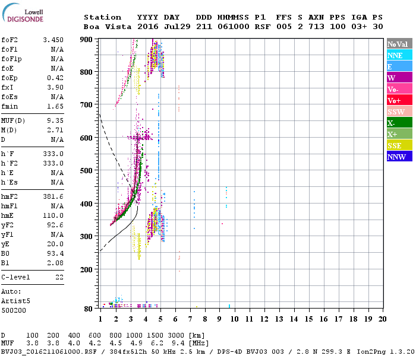
Task: Click the 30 value under PS
Action: (378, 27)
